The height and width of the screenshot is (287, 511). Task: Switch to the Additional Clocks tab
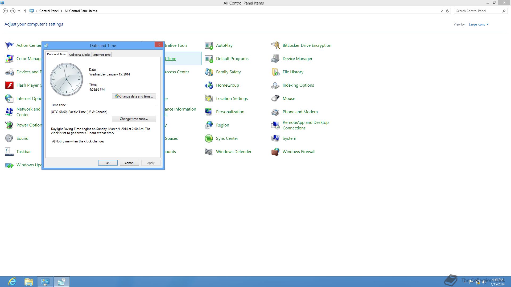point(79,55)
